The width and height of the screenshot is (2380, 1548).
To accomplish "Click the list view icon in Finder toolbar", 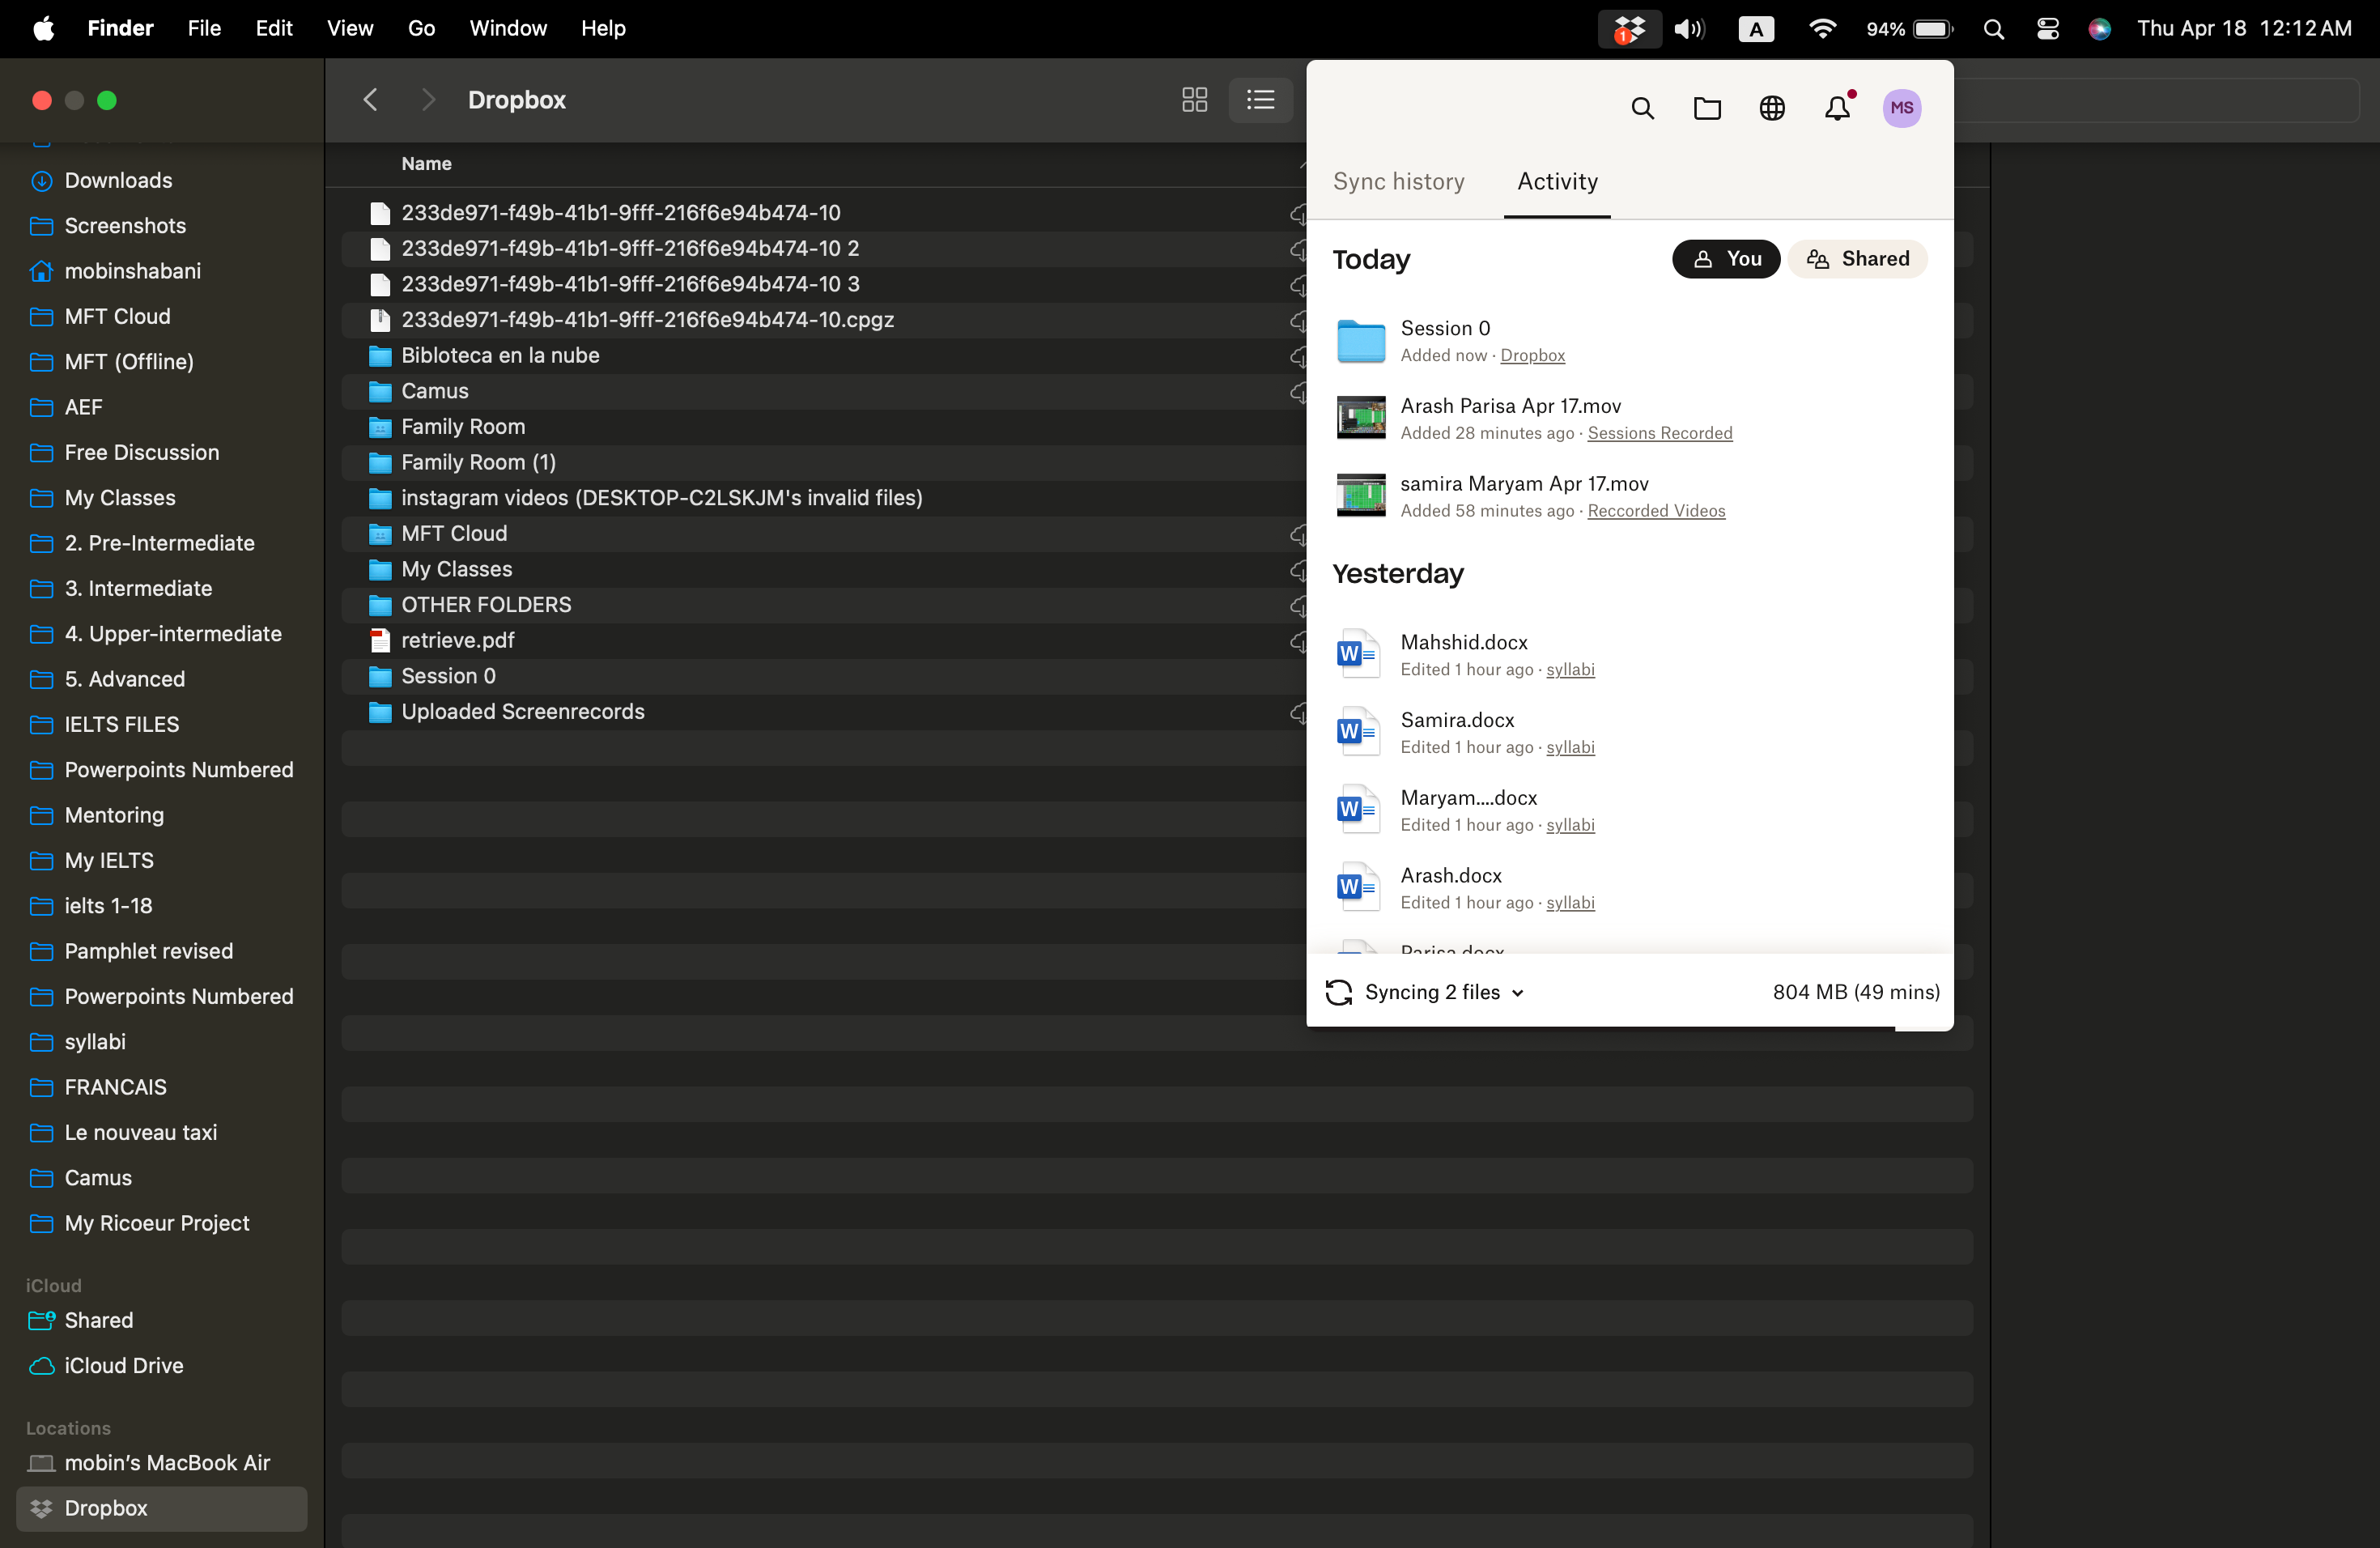I will click(x=1261, y=99).
